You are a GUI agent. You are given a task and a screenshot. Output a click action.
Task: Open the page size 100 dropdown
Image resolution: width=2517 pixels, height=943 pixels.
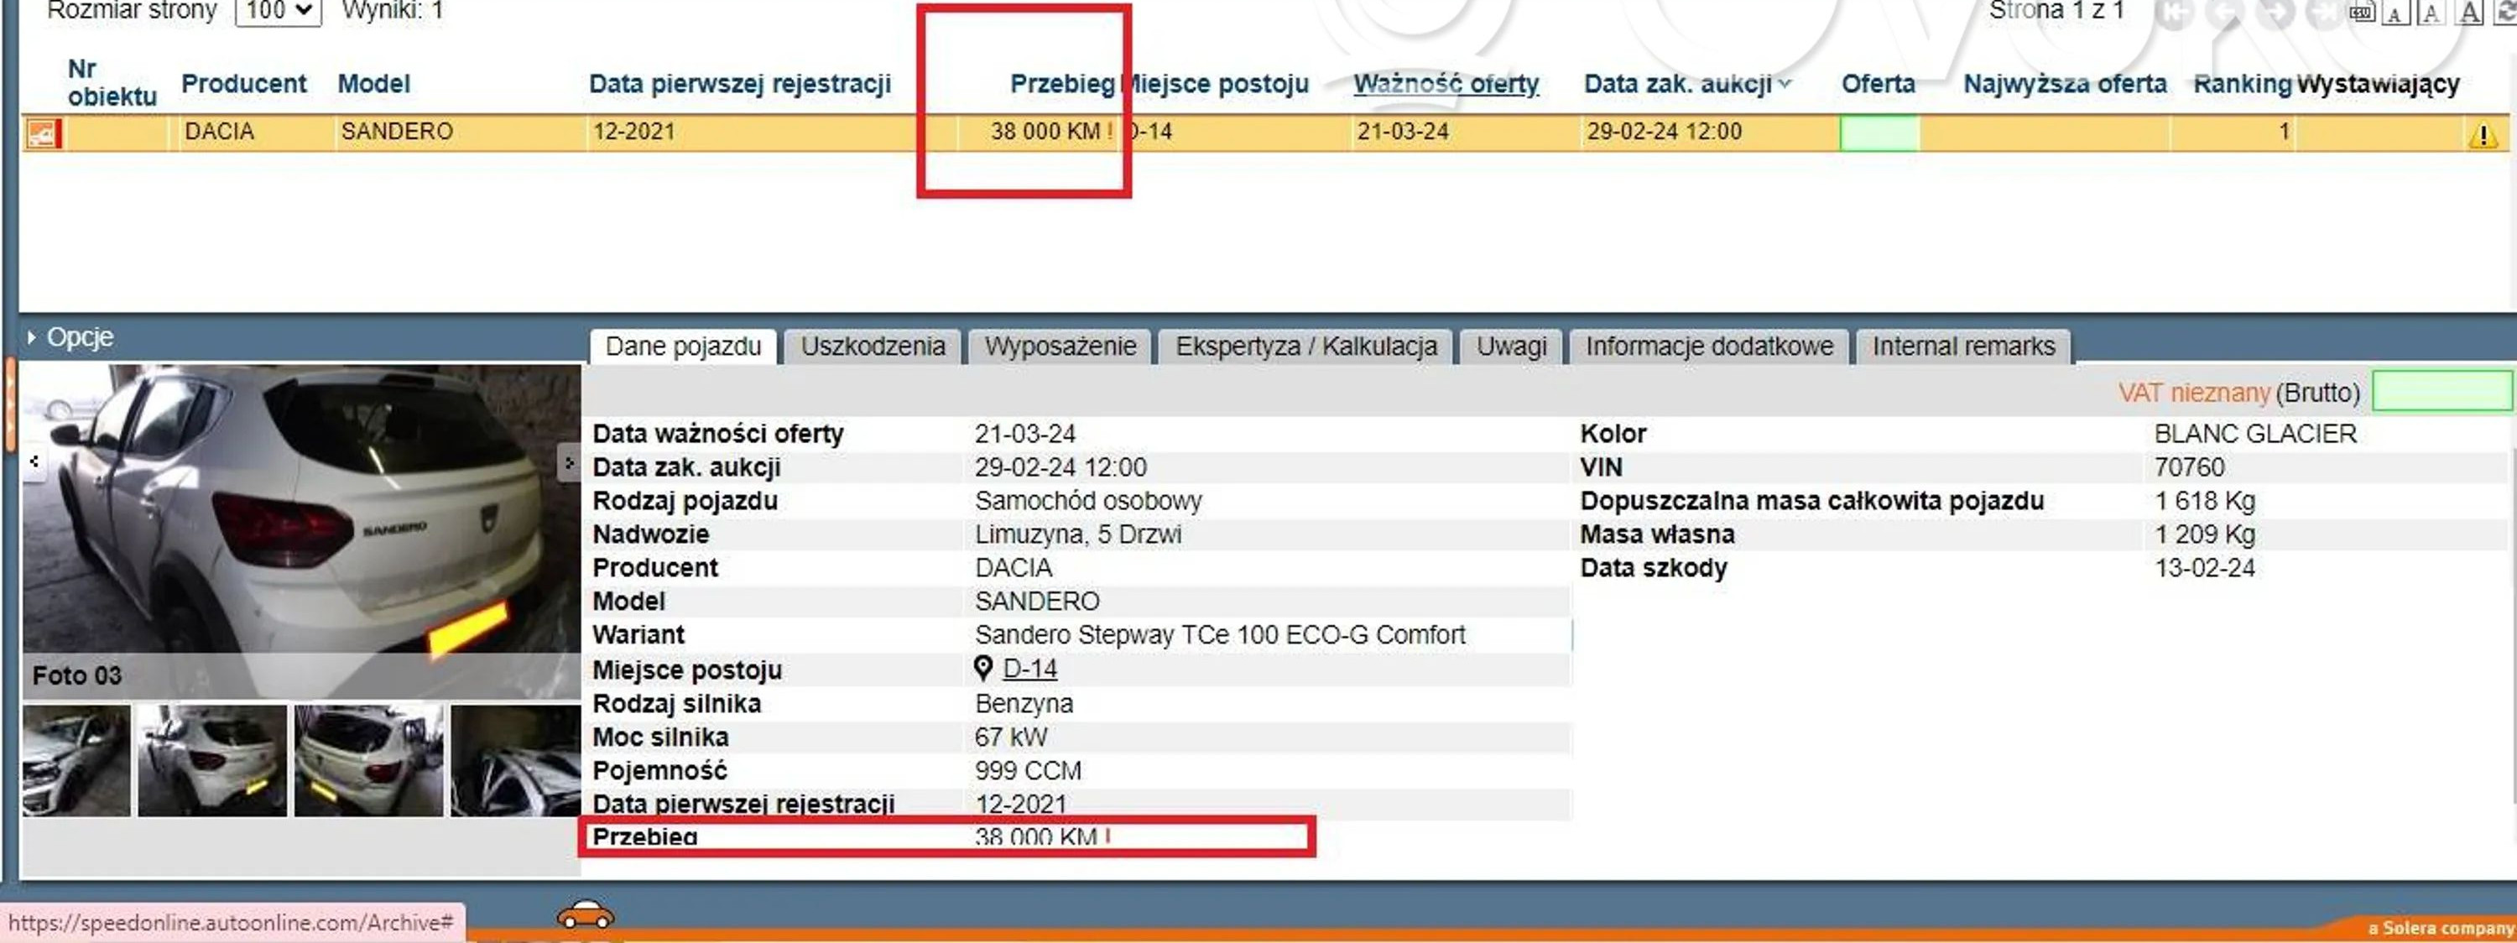tap(279, 11)
